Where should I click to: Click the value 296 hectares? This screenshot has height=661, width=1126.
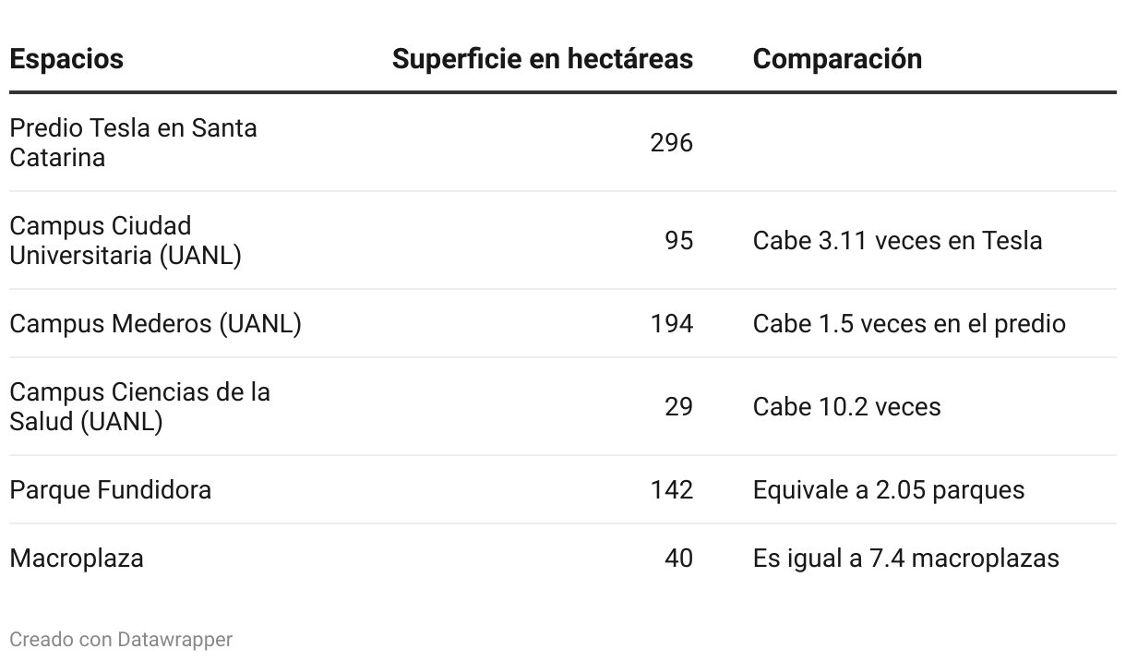[x=671, y=142]
